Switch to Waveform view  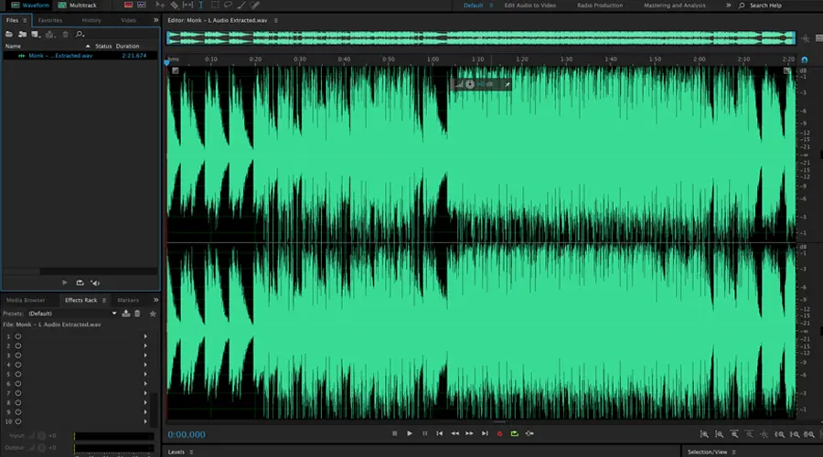[30, 5]
